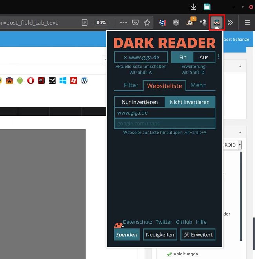Open the Datenschutz link
The image size is (255, 259).
pyautogui.click(x=137, y=222)
